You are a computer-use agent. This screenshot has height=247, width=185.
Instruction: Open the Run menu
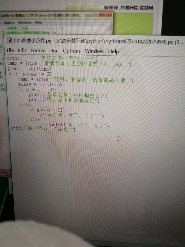click(54, 51)
